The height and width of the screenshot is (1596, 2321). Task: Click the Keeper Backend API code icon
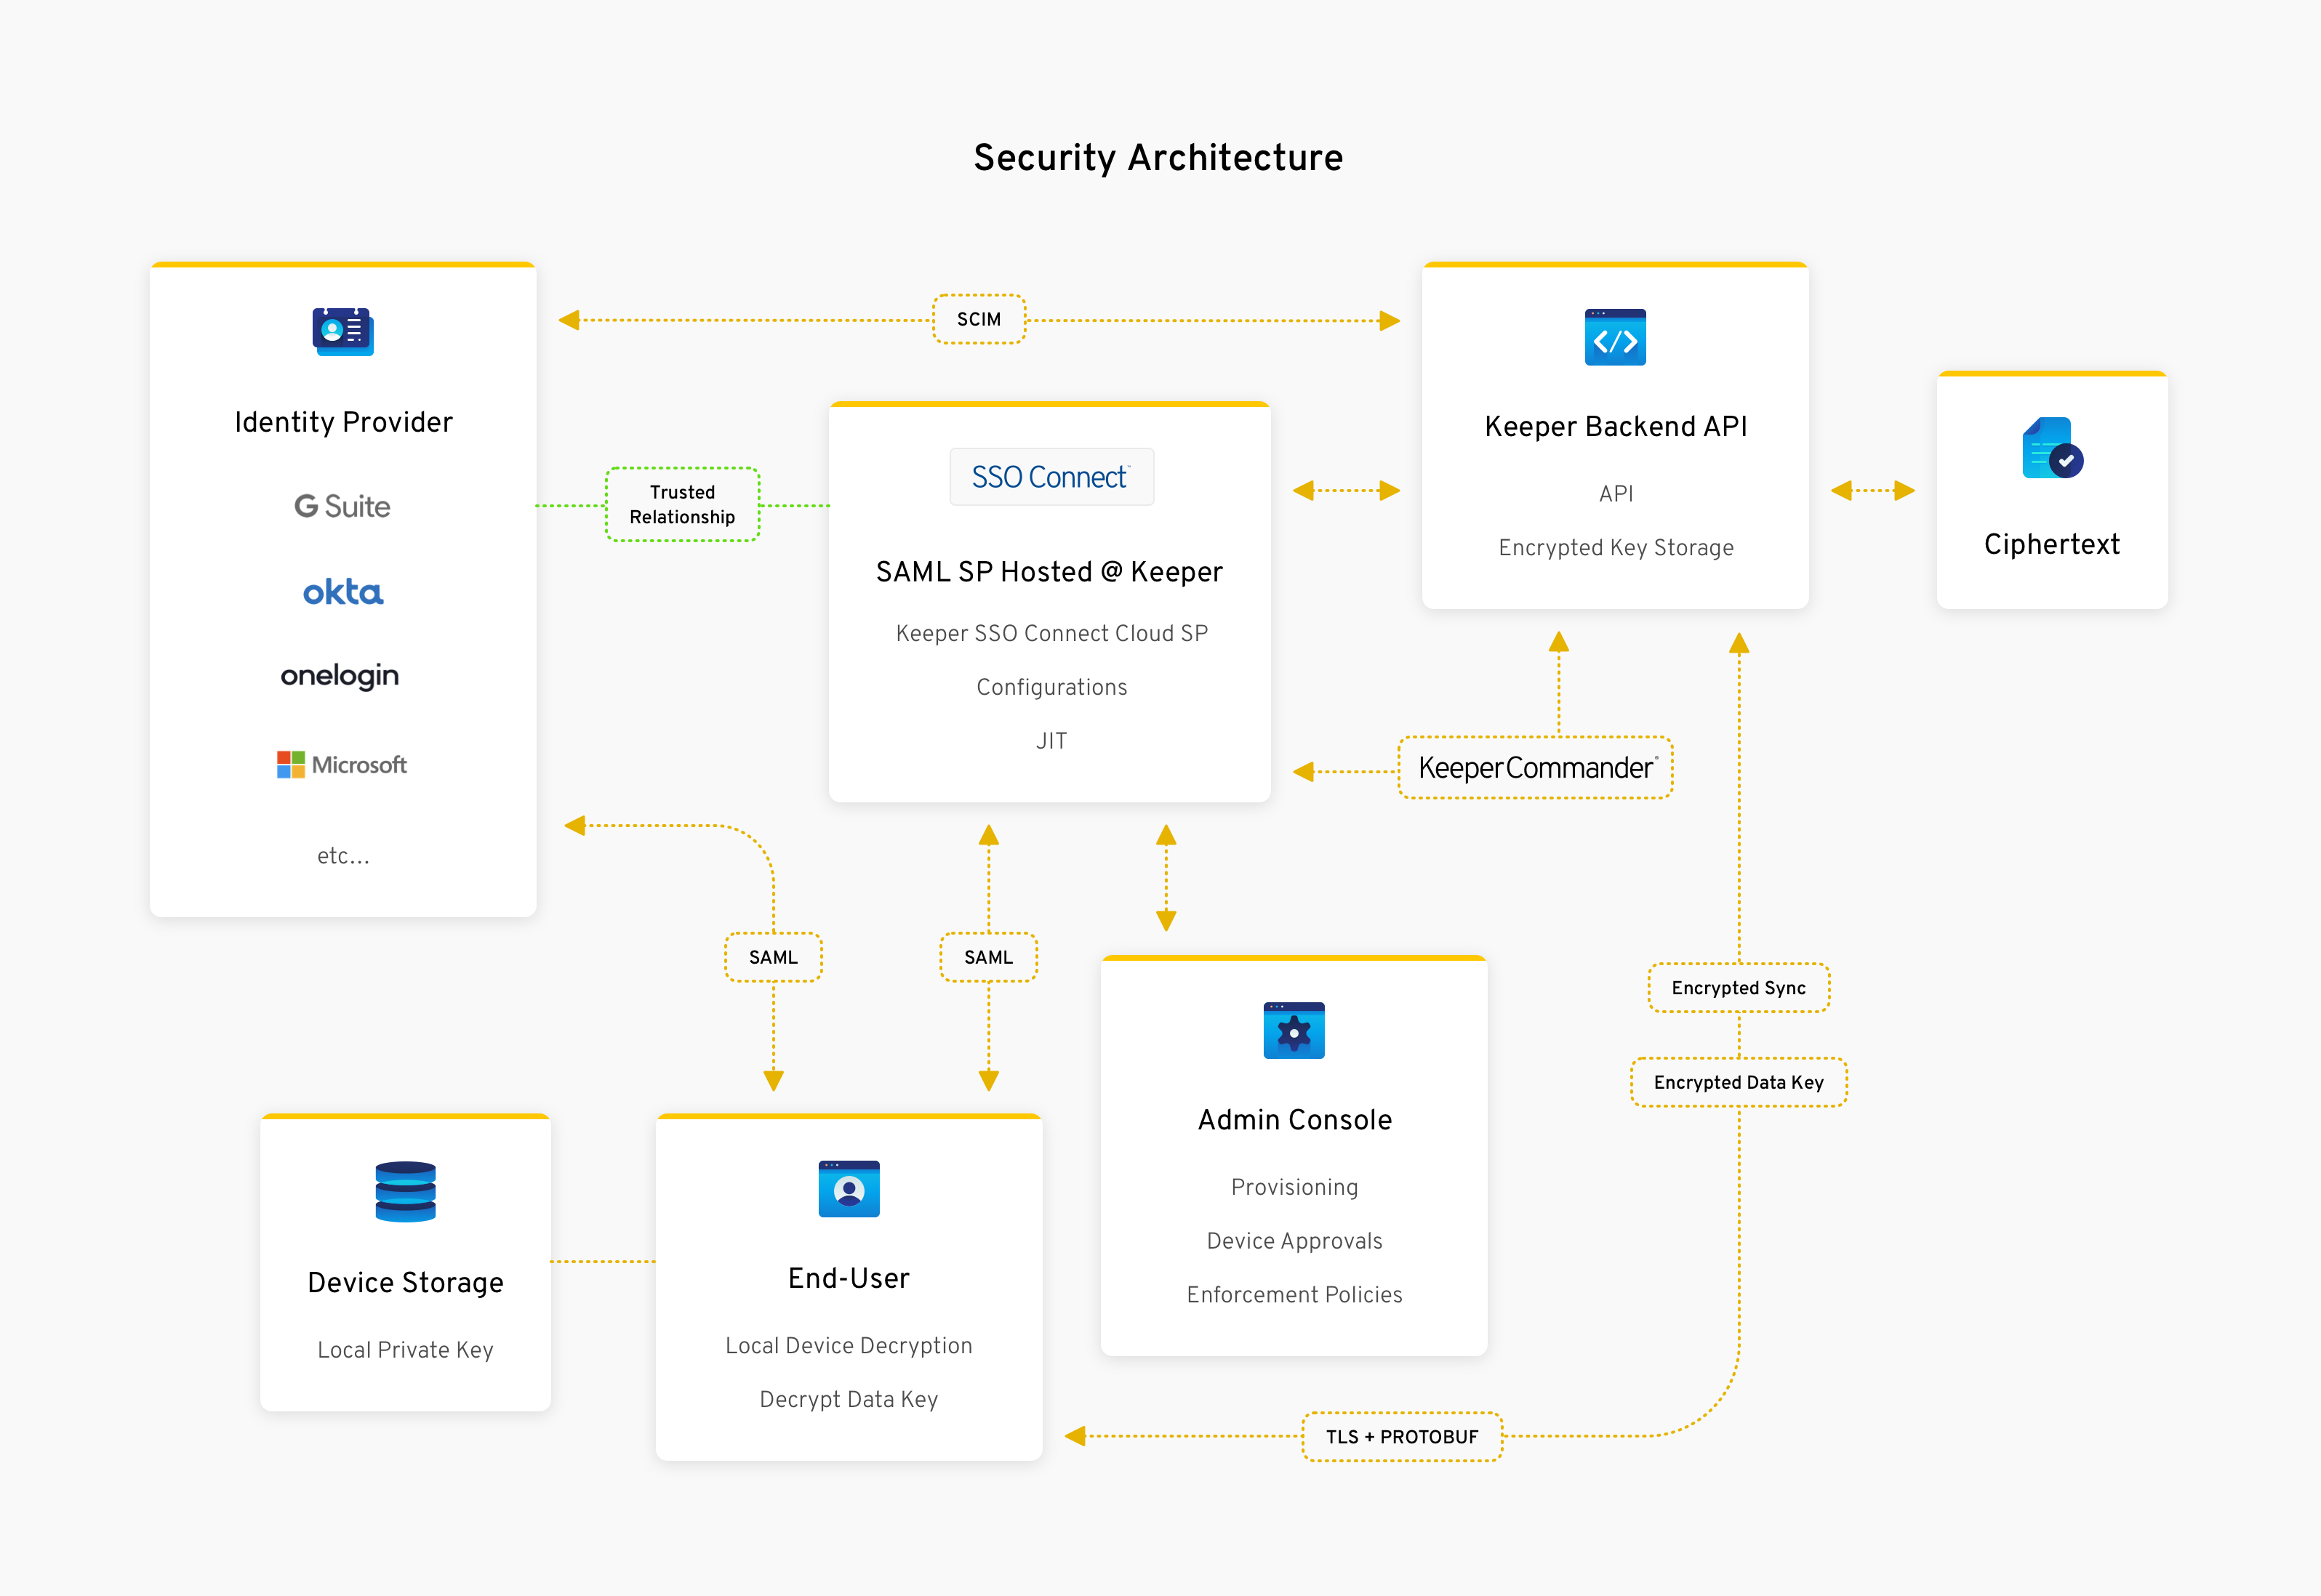[x=1615, y=337]
